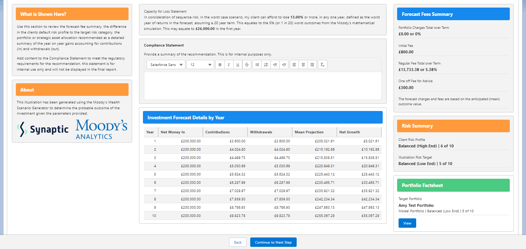Image resolution: width=526 pixels, height=249 pixels.
Task: Click the Moody's Analytics logo
Action: (x=101, y=129)
